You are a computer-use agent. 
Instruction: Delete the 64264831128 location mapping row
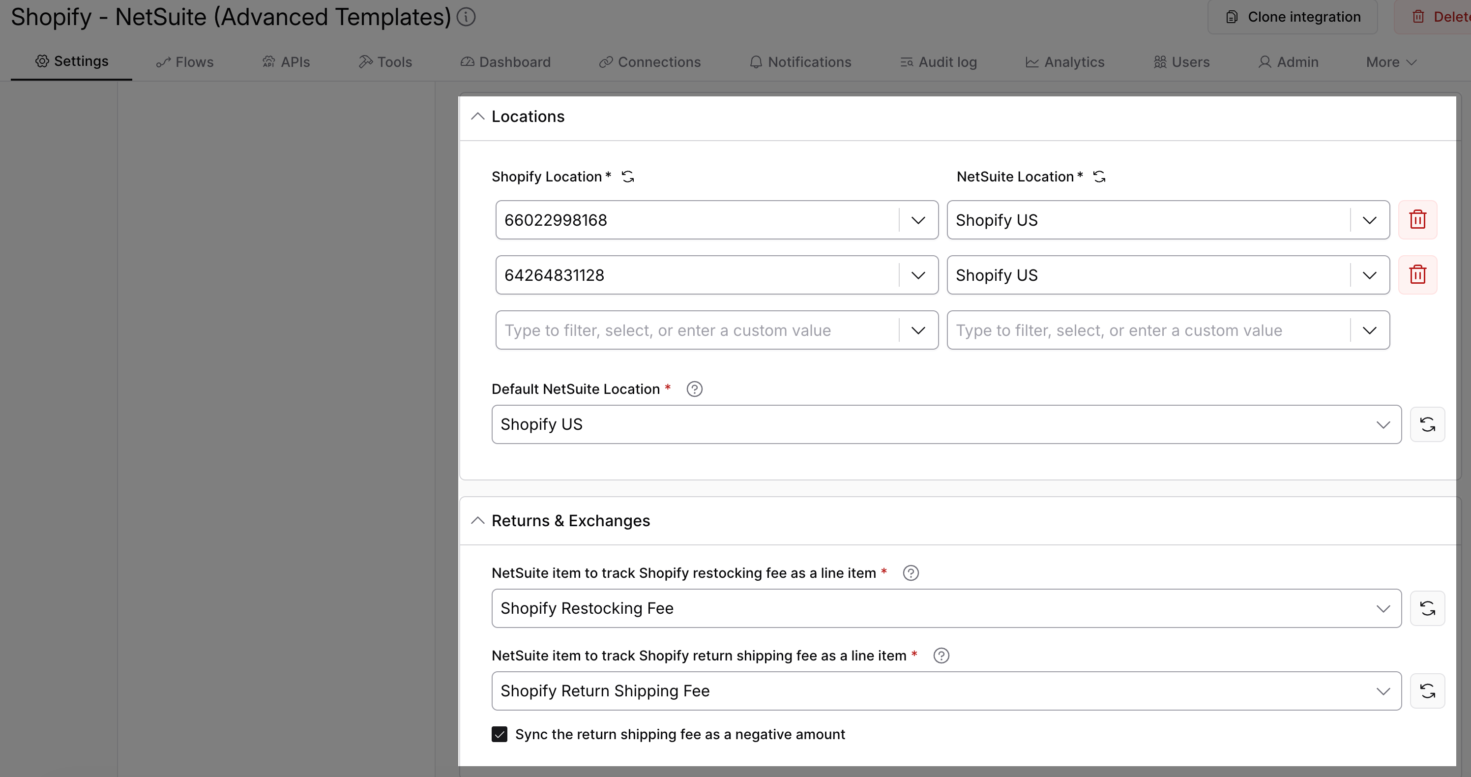[x=1417, y=275]
